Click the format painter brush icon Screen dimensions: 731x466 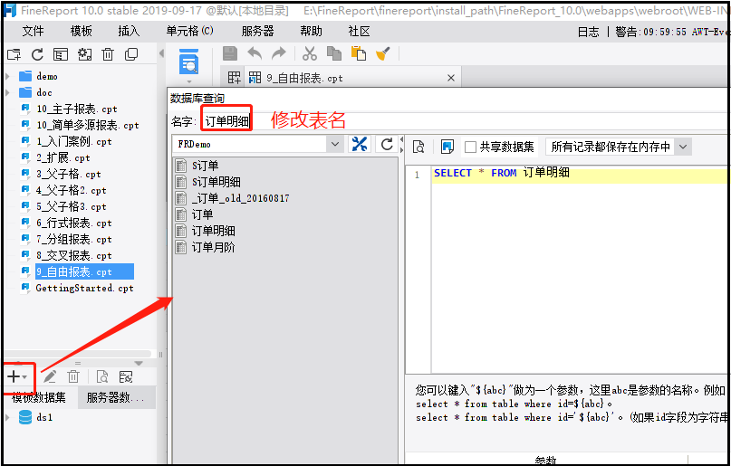pos(383,53)
